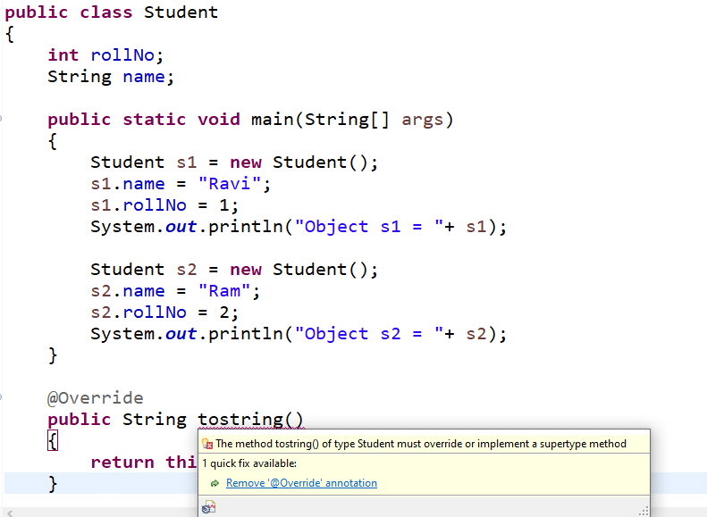
Task: Click the void keyword in the main declaration
Action: click(x=219, y=120)
